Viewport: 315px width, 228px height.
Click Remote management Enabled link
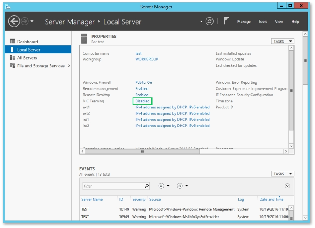tap(142, 89)
